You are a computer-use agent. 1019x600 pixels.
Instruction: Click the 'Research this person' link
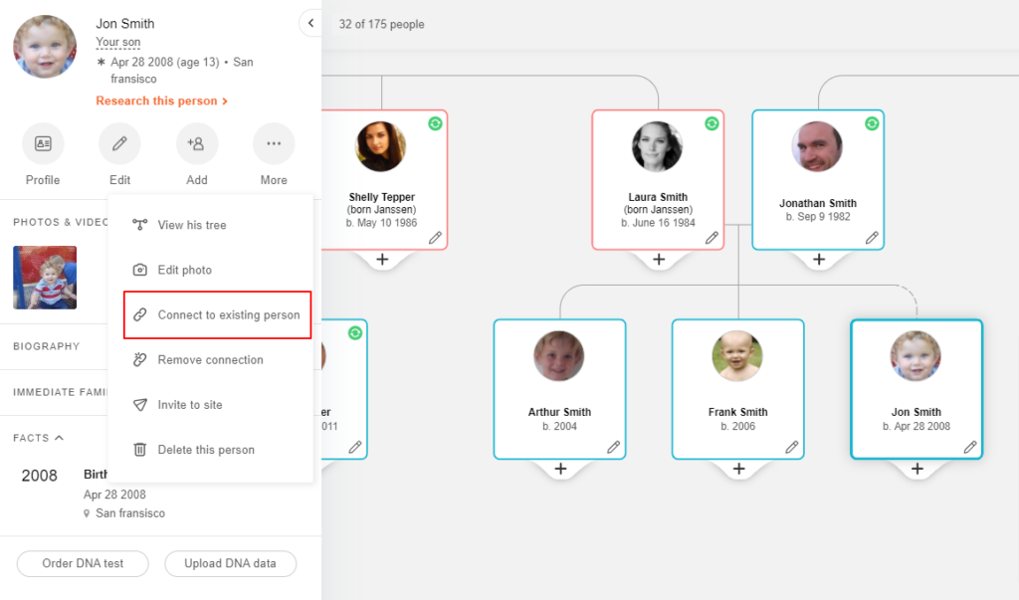tap(162, 100)
